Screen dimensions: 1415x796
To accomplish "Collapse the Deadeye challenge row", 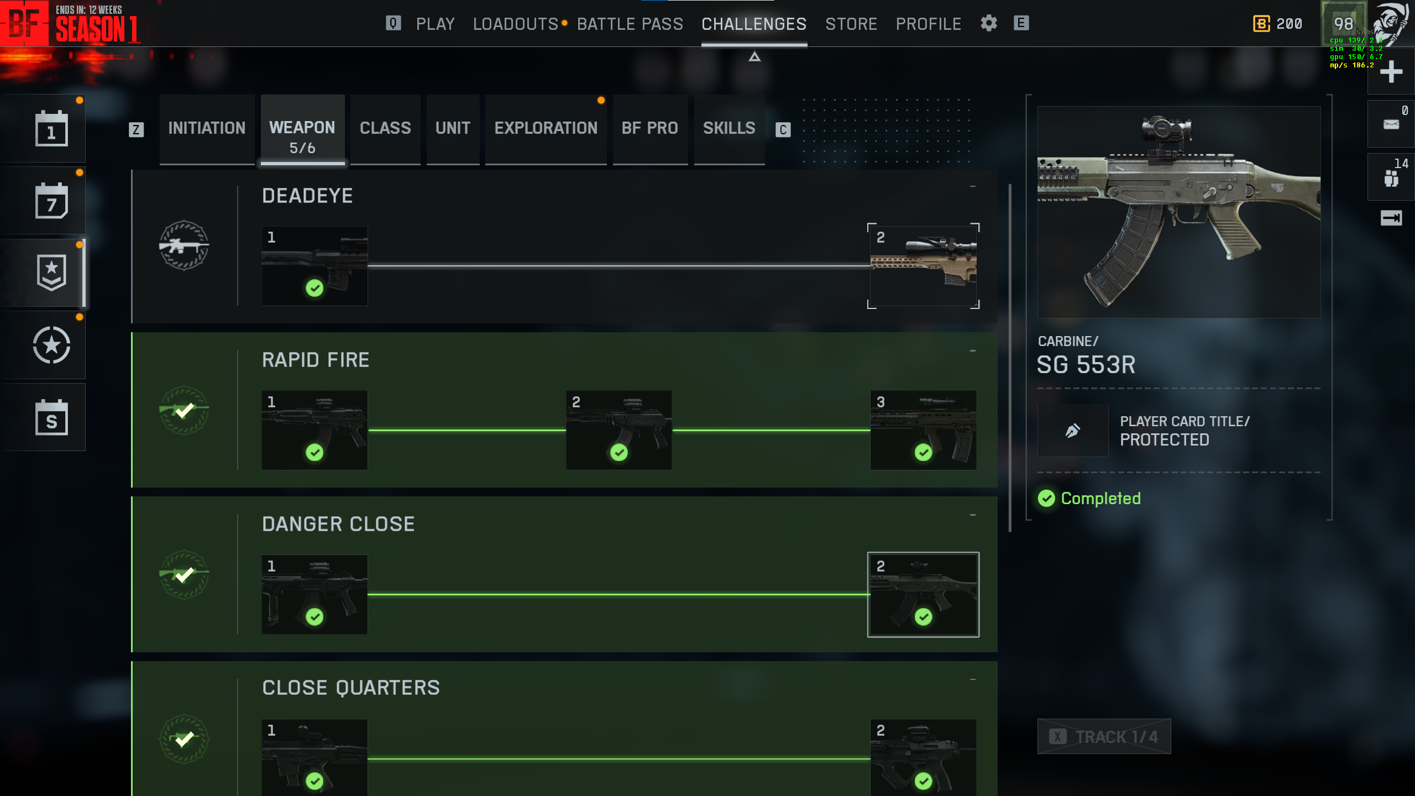I will (972, 187).
